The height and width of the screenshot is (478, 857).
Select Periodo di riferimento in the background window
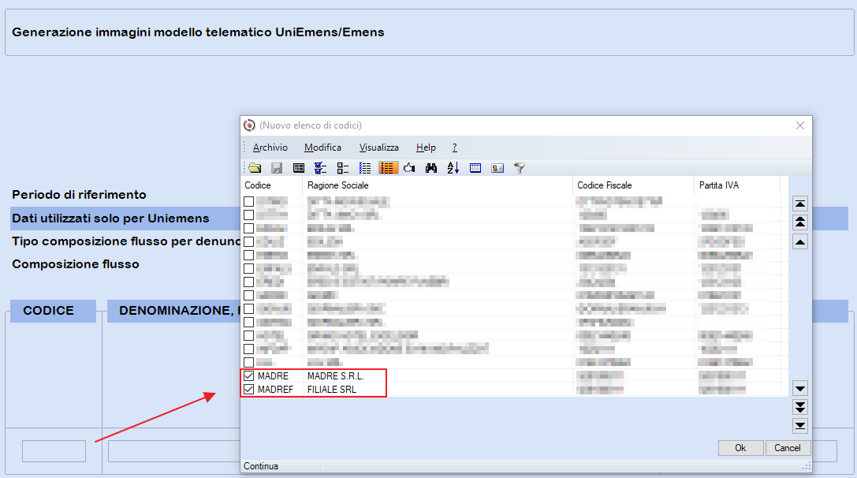pyautogui.click(x=80, y=195)
